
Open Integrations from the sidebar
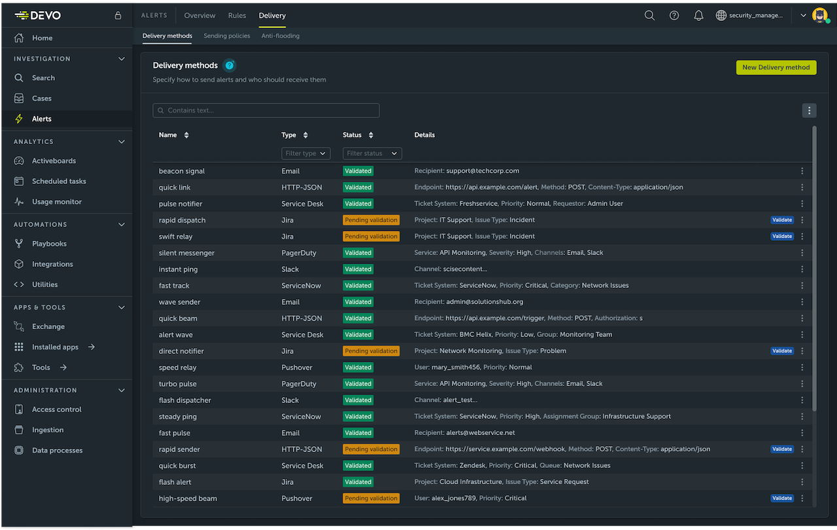click(52, 264)
